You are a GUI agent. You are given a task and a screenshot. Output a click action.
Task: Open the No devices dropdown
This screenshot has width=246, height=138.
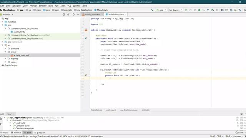[x=176, y=10]
